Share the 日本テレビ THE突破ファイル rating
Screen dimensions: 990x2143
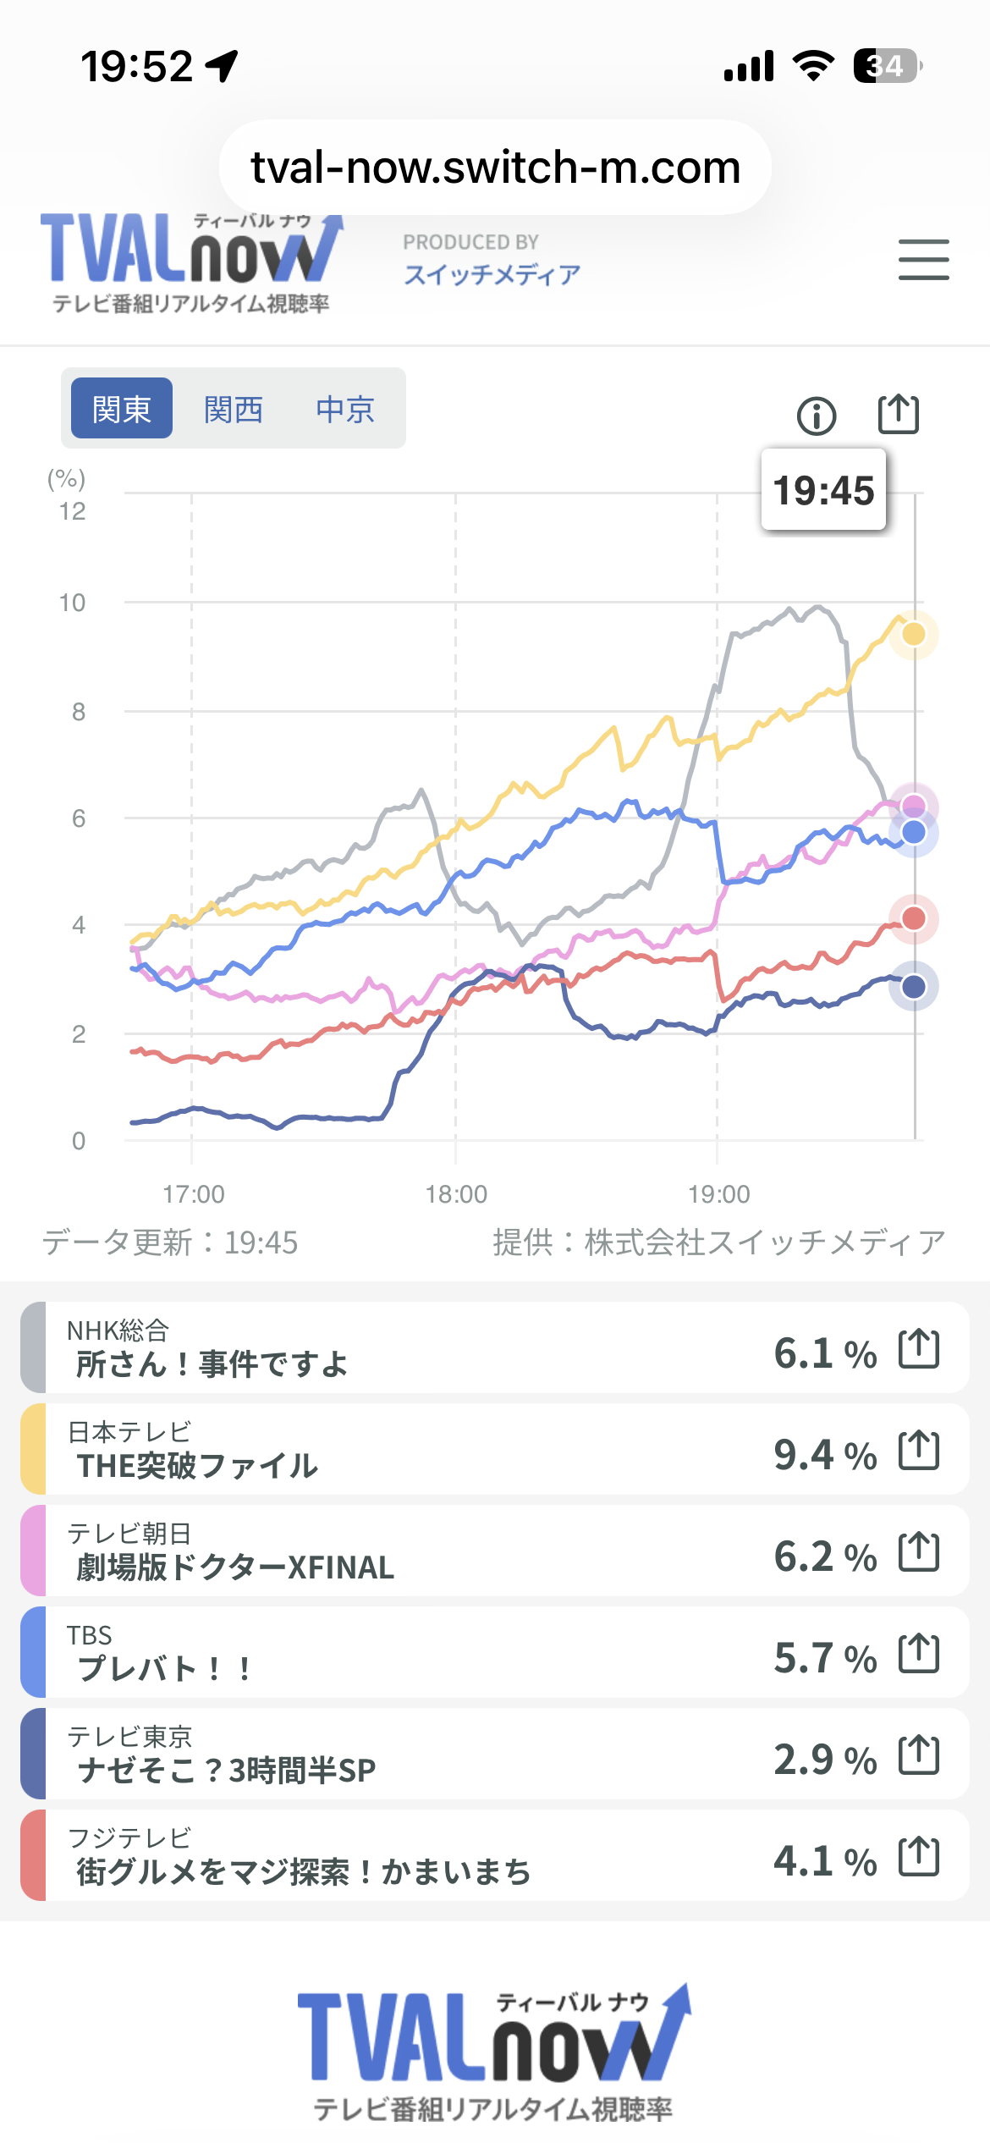pos(919,1451)
